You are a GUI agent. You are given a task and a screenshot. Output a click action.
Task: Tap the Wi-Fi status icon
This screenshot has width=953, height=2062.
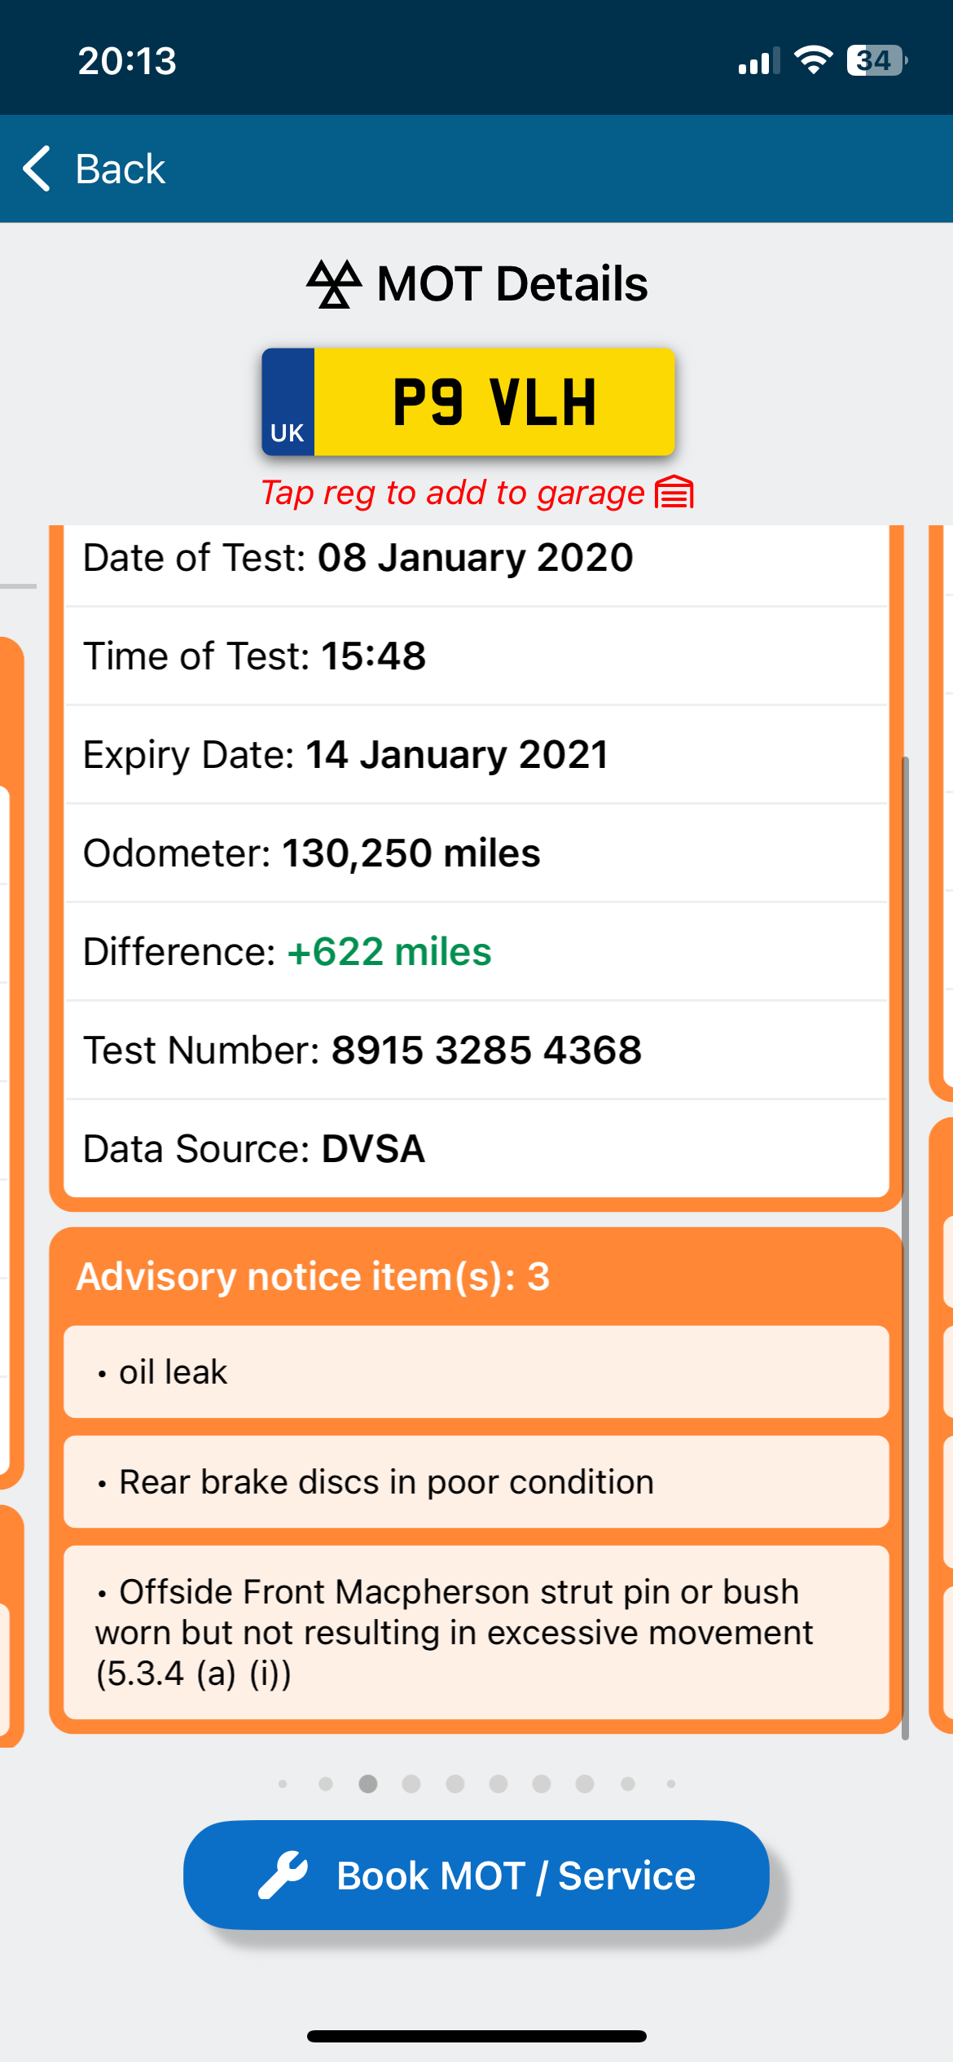click(813, 60)
